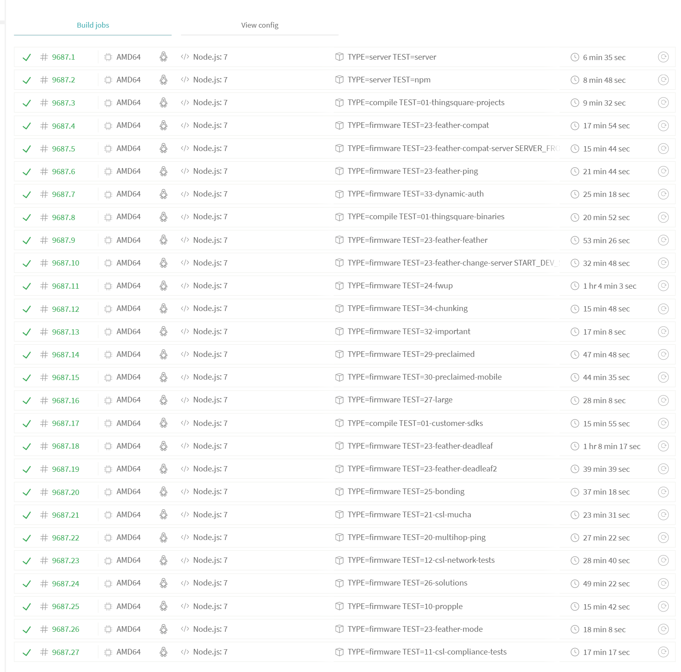Click Linux penguin icon on job 9687.7
681x672 pixels.
point(164,194)
